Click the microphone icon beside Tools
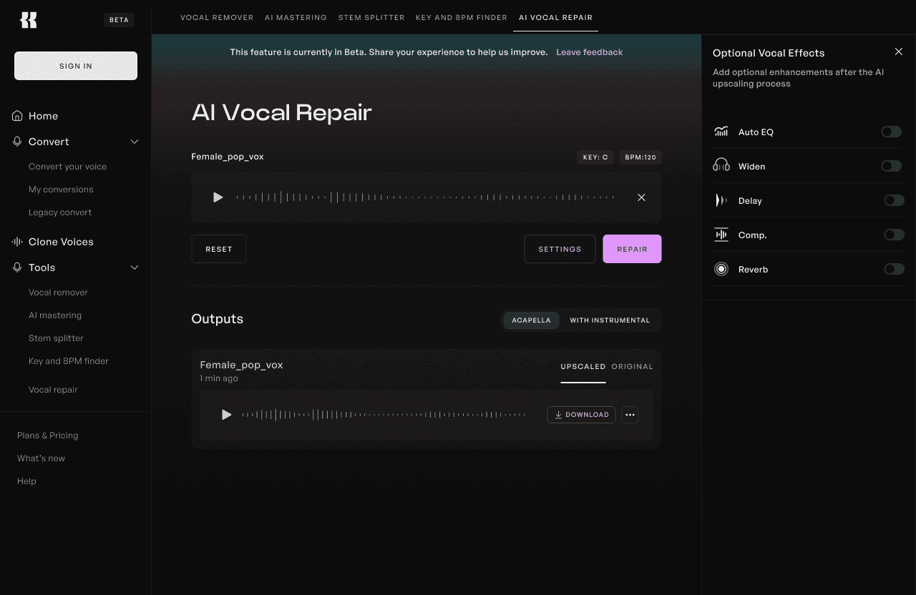Viewport: 916px width, 595px height. coord(17,267)
